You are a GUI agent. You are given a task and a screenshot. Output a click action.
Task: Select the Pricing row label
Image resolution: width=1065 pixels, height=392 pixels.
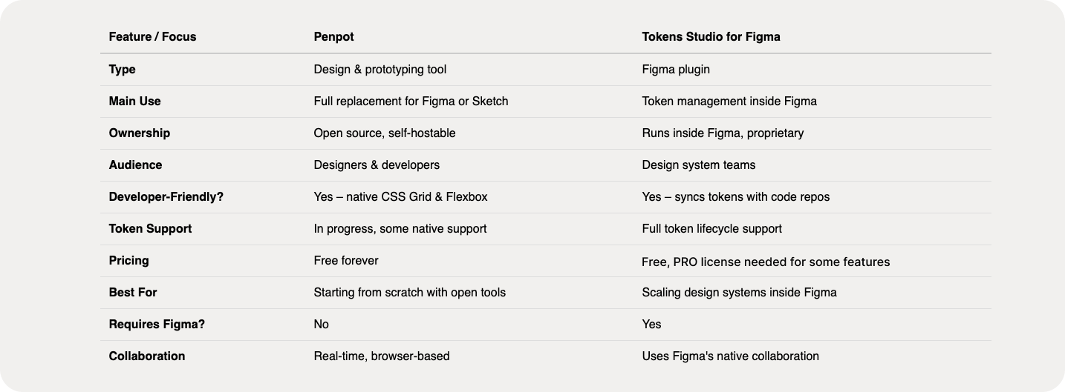pyautogui.click(x=128, y=261)
